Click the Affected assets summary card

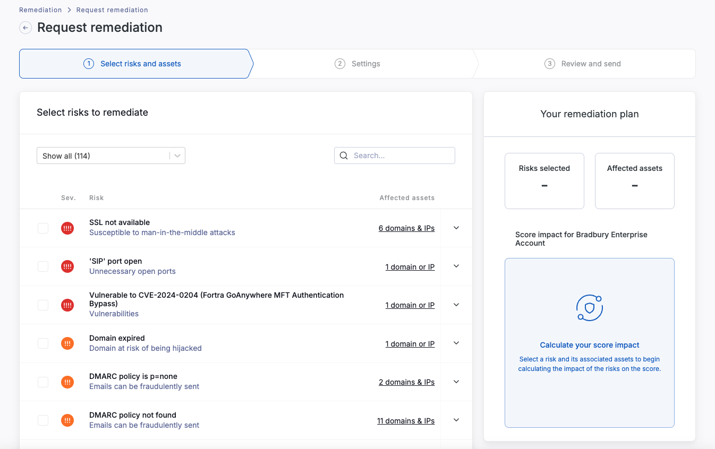(x=635, y=181)
